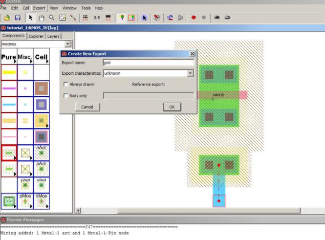The image size is (325, 240).
Task: Open the mocmos technology dropdown
Action: 68,44
